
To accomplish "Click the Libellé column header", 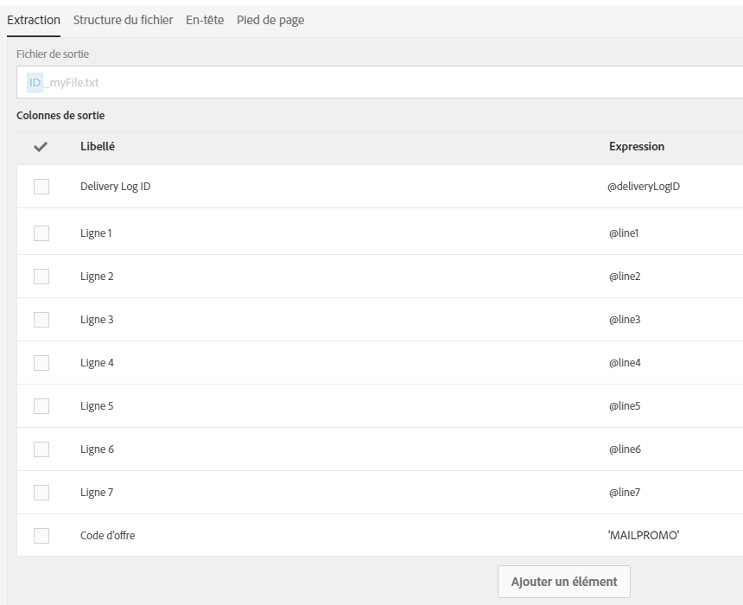I will [x=98, y=147].
